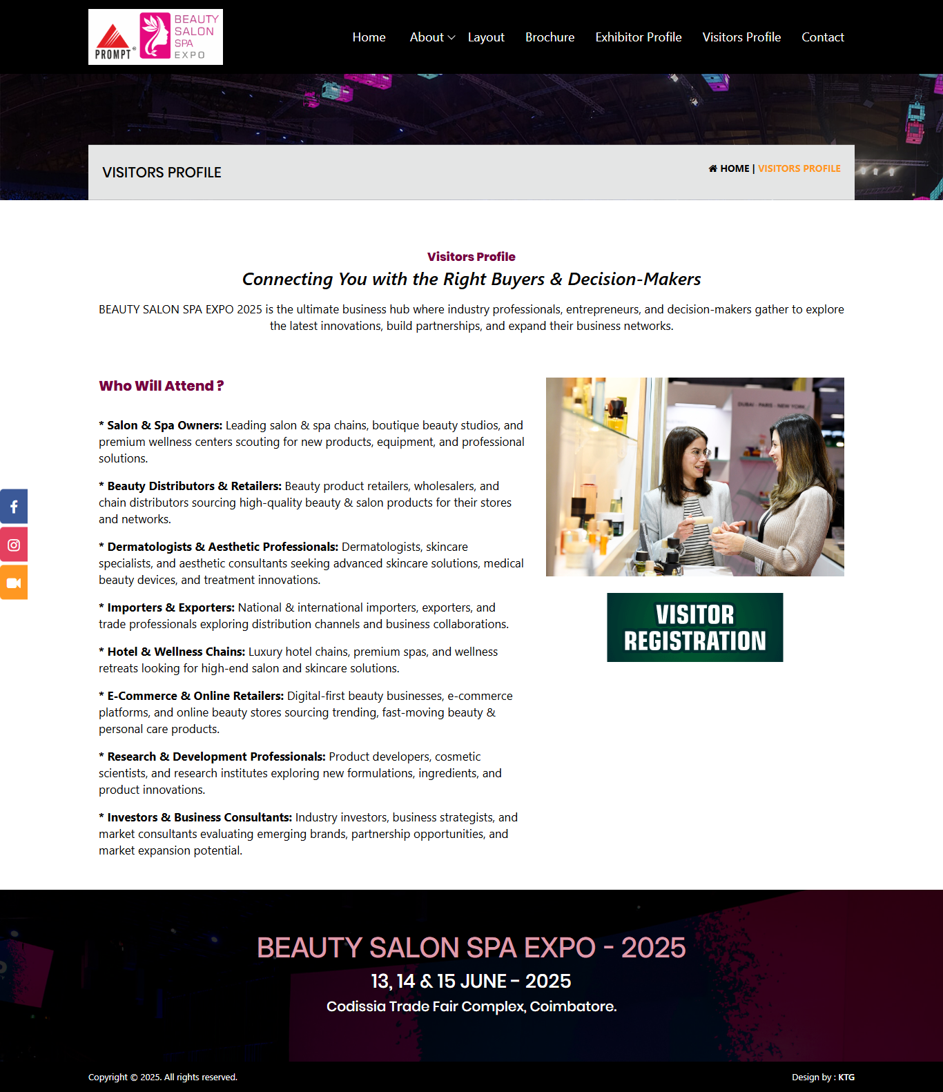The width and height of the screenshot is (943, 1092).
Task: Click the home icon in breadcrumb
Action: tap(712, 168)
